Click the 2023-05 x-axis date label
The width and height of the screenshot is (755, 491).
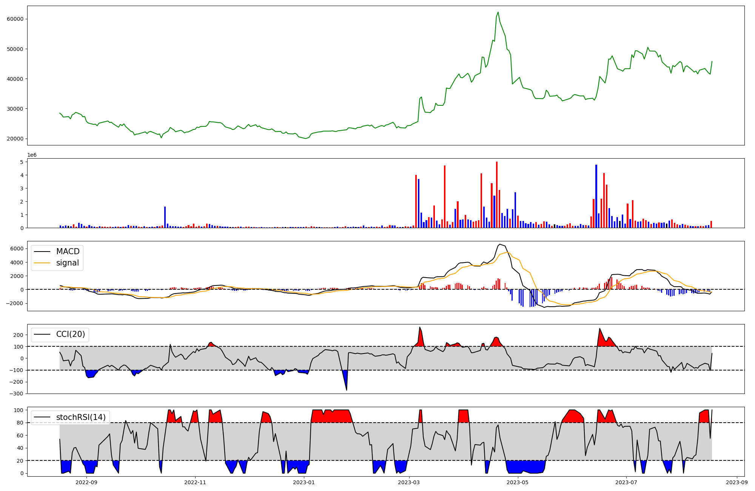(x=518, y=482)
